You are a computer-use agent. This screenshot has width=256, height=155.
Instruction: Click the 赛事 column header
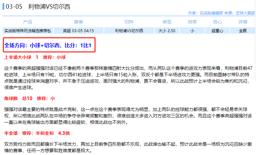(78, 22)
